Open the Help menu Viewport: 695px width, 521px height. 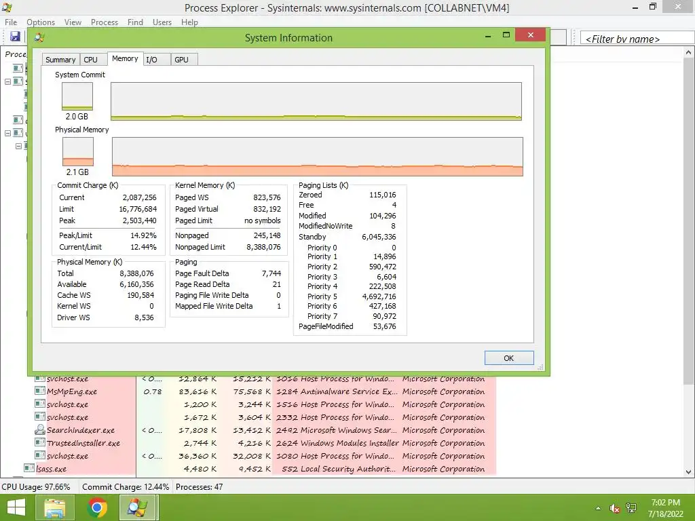(x=189, y=22)
